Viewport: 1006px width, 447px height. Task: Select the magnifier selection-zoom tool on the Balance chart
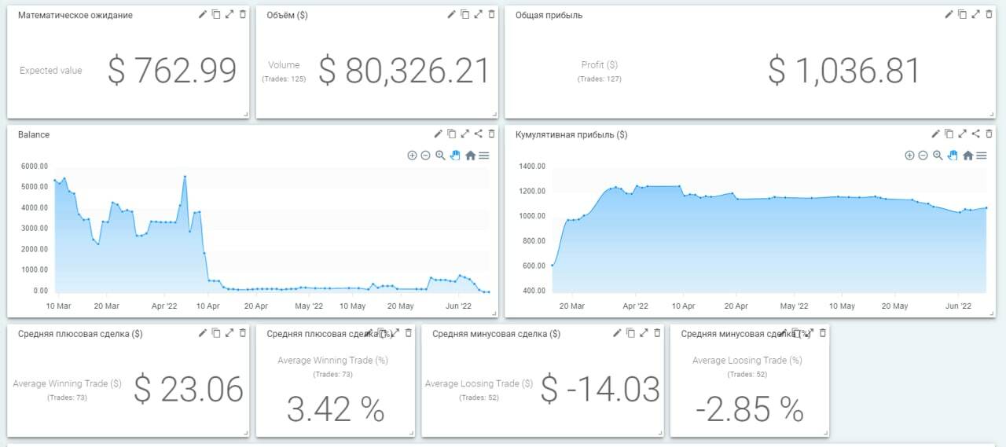pyautogui.click(x=440, y=156)
